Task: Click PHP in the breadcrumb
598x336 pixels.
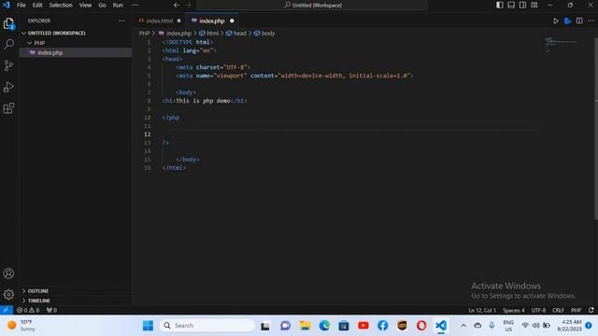Action: click(x=144, y=34)
